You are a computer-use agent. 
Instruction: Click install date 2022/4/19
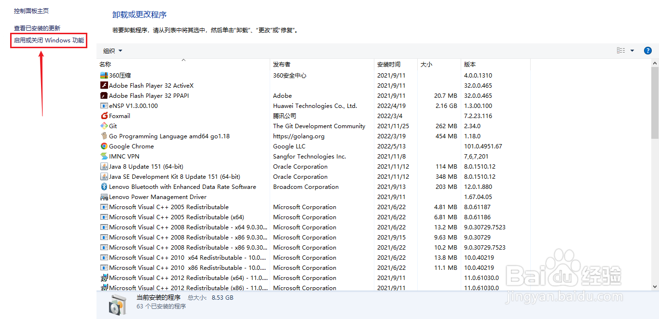tap(392, 106)
